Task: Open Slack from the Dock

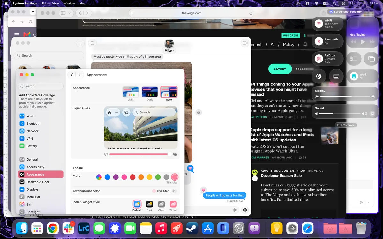Action: 68,228
